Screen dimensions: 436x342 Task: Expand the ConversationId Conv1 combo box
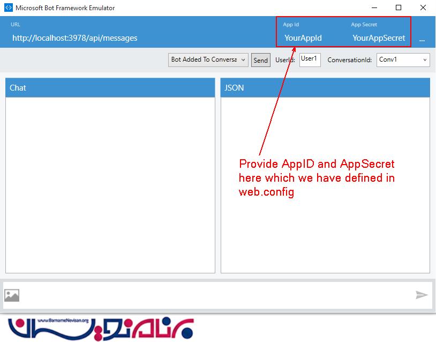(403, 60)
